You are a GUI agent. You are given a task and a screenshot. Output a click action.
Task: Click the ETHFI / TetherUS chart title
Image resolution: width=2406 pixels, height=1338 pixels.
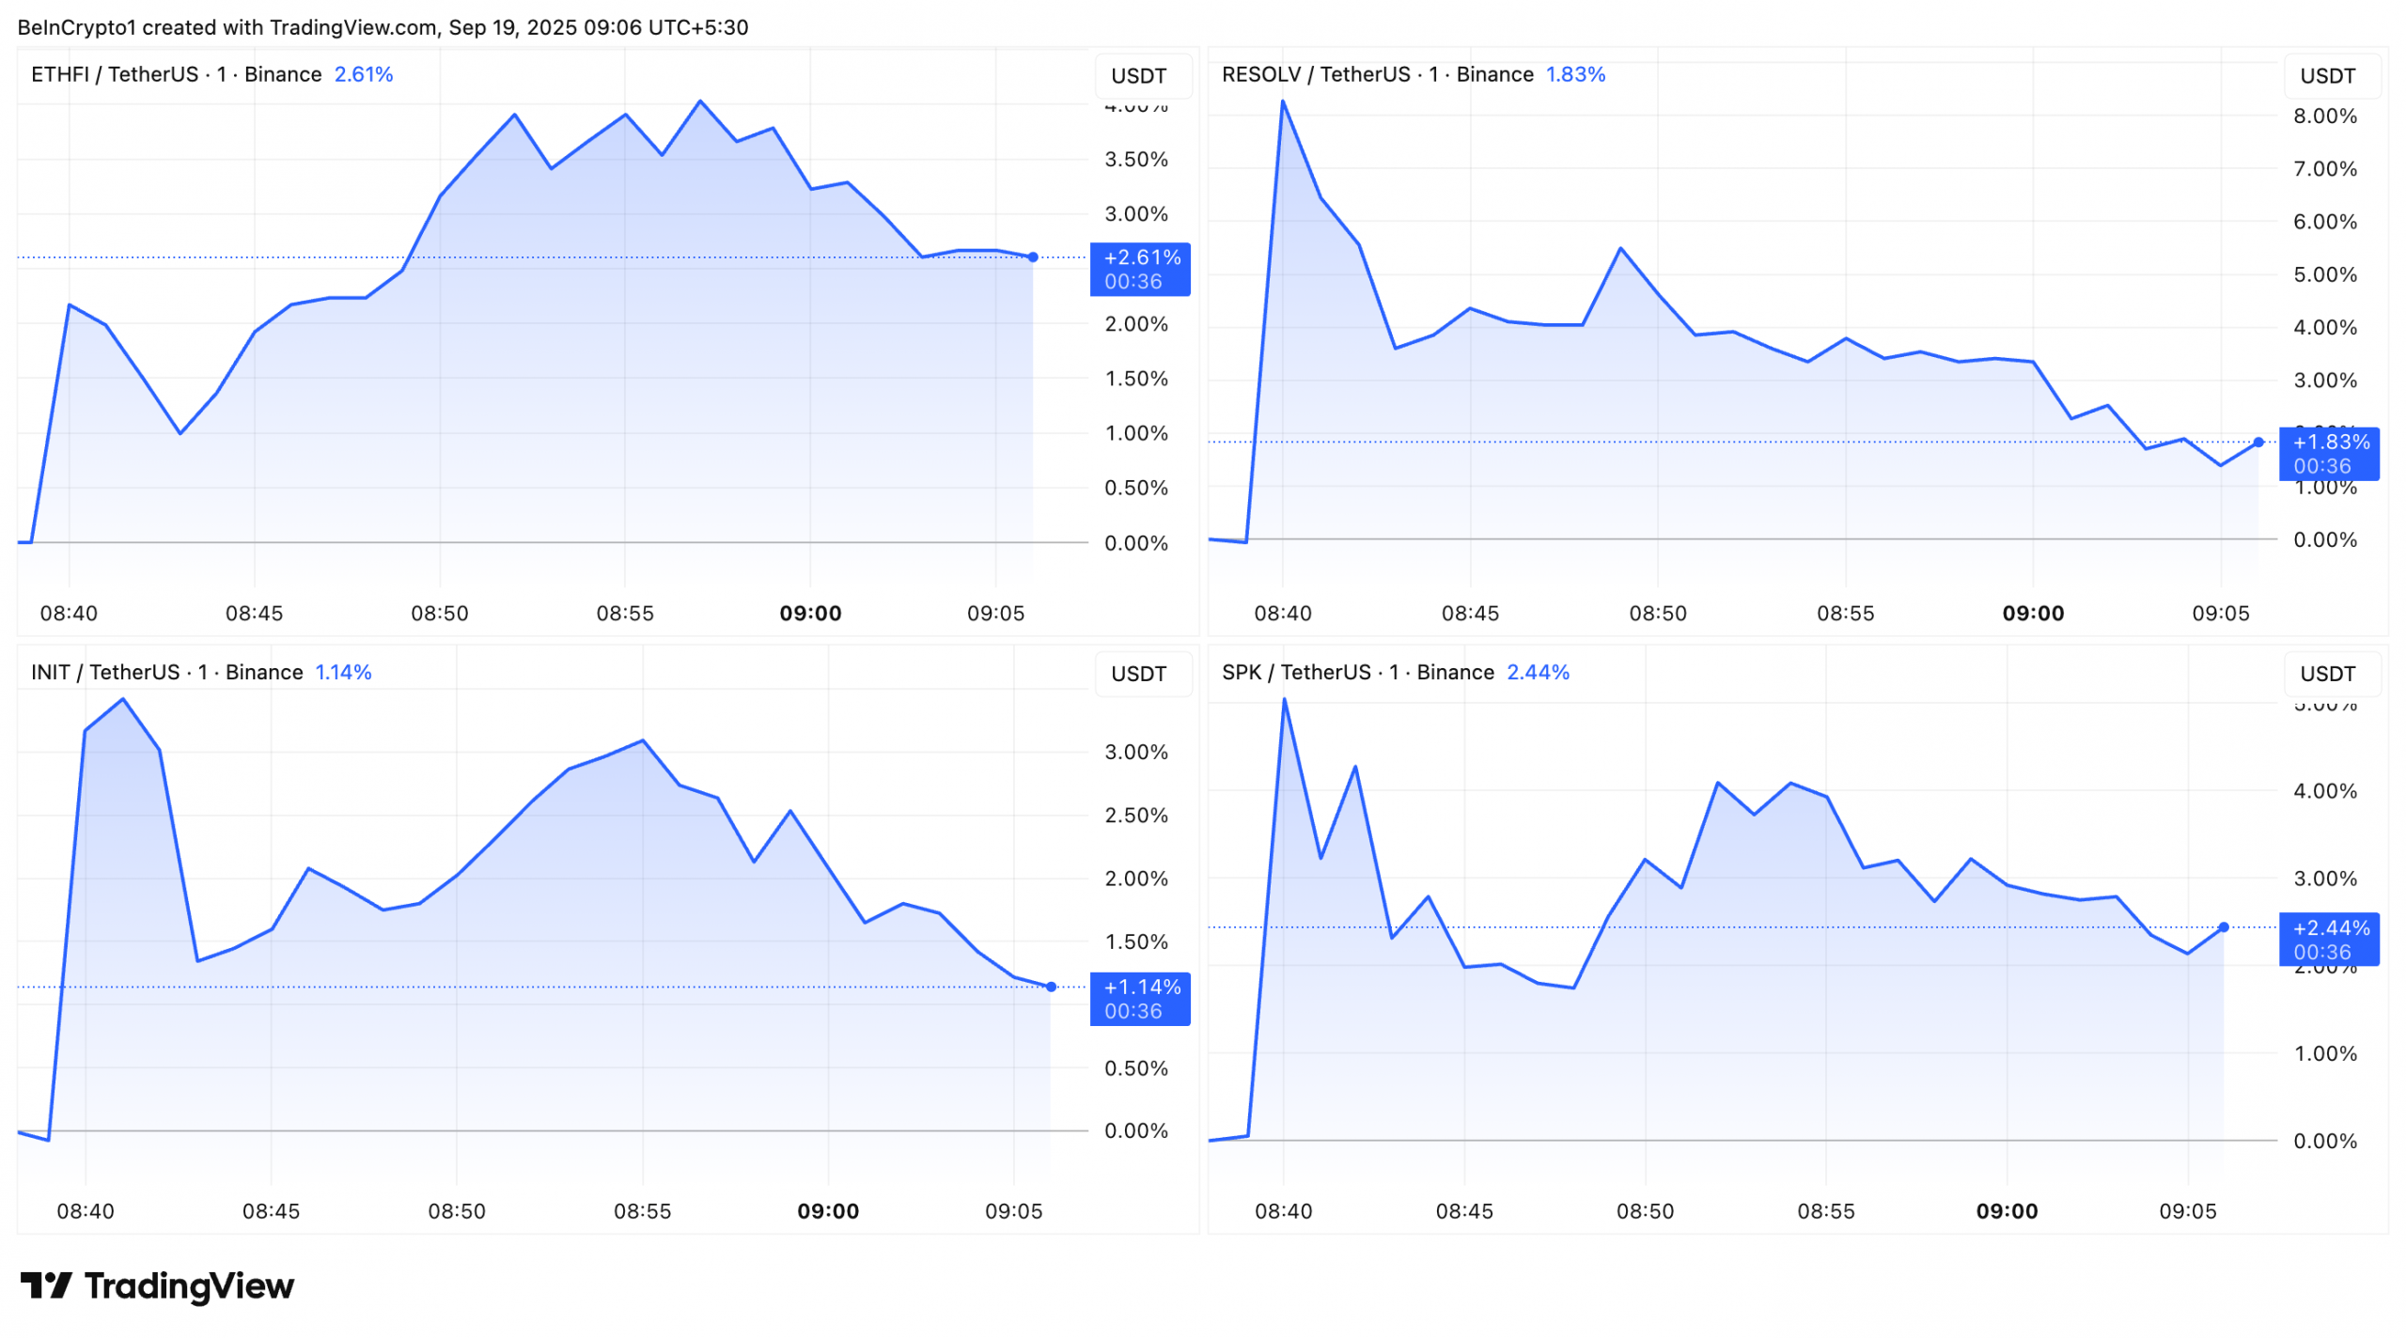176,74
